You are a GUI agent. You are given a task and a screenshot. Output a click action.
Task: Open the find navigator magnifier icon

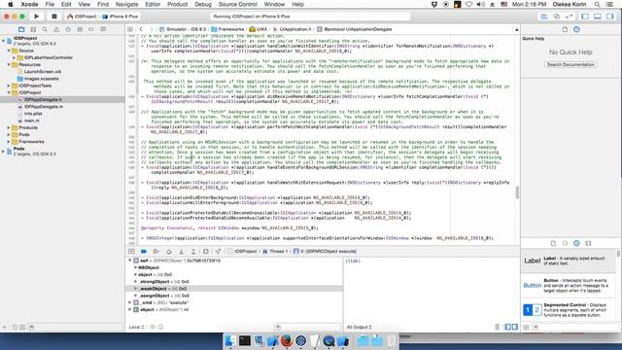click(45, 29)
